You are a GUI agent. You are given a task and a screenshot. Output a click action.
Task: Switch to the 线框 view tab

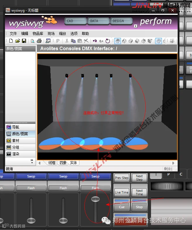pos(52,163)
